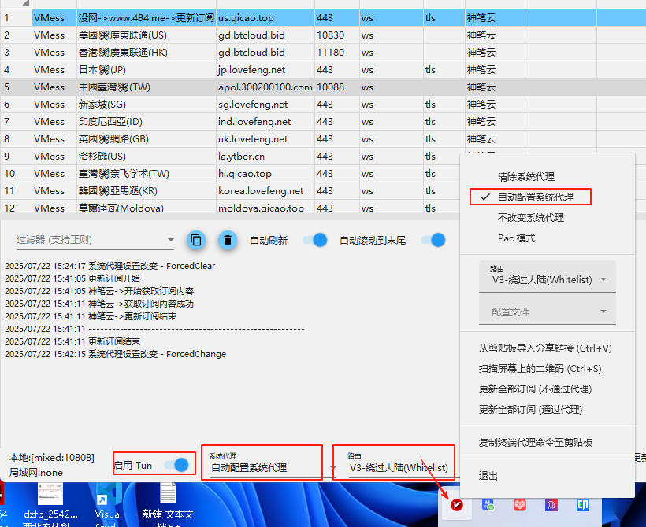
Task: Select the 洛杉磯(US) server row
Action: 230,156
